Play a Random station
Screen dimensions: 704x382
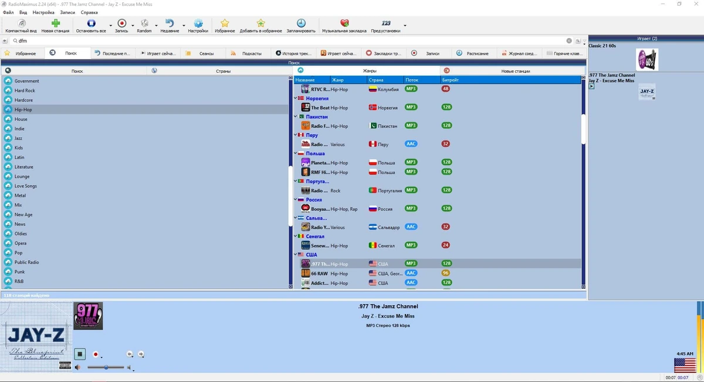click(x=144, y=26)
